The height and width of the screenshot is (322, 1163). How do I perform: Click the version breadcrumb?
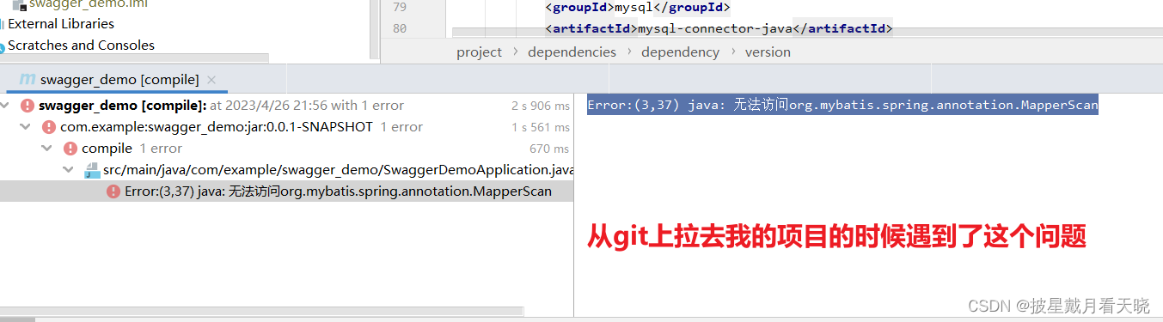pos(768,52)
